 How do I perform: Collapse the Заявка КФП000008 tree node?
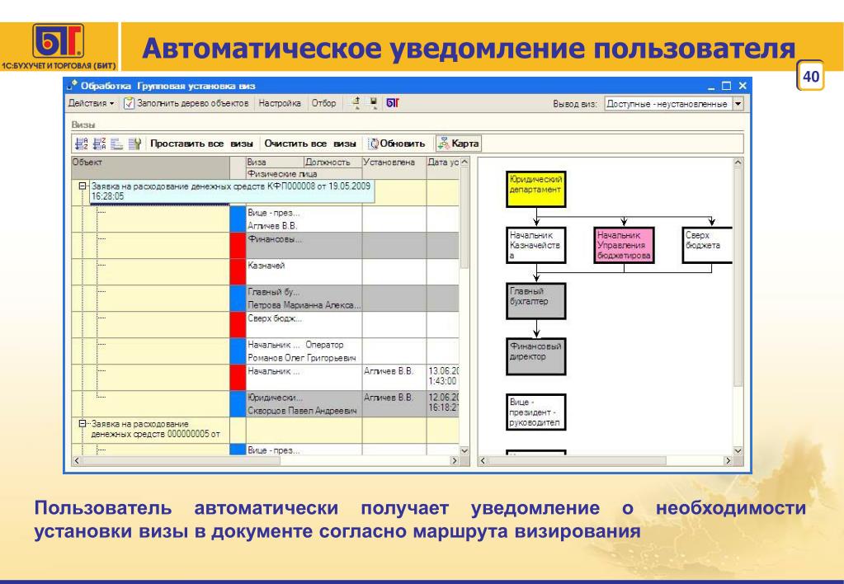point(83,186)
